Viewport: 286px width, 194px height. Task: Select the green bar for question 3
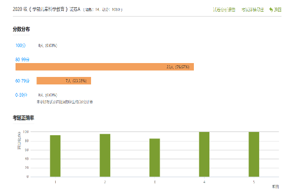[155, 158]
